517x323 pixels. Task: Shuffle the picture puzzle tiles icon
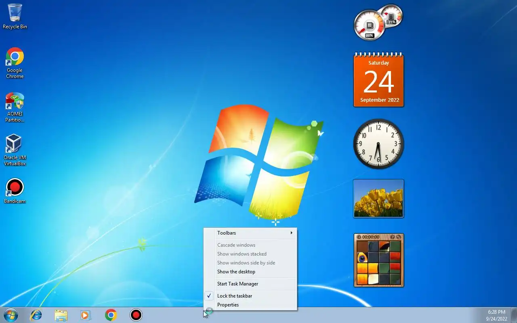(398, 237)
